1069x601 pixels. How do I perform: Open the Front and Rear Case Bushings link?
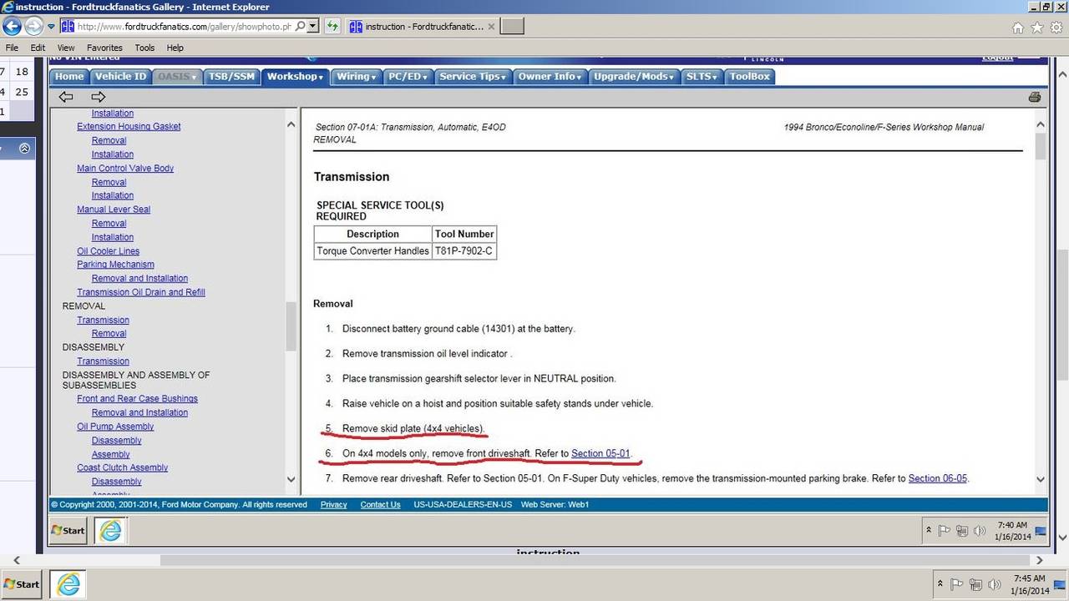[x=137, y=399]
